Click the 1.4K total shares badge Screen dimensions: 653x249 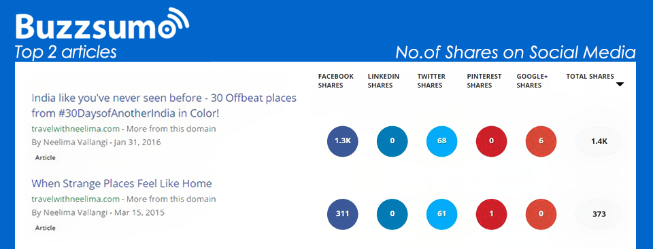pos(599,141)
